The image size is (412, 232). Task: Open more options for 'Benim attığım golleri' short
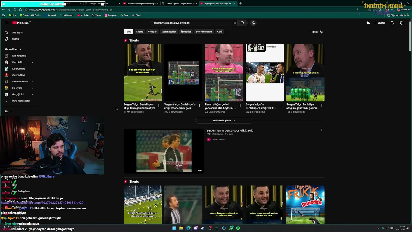click(x=240, y=106)
